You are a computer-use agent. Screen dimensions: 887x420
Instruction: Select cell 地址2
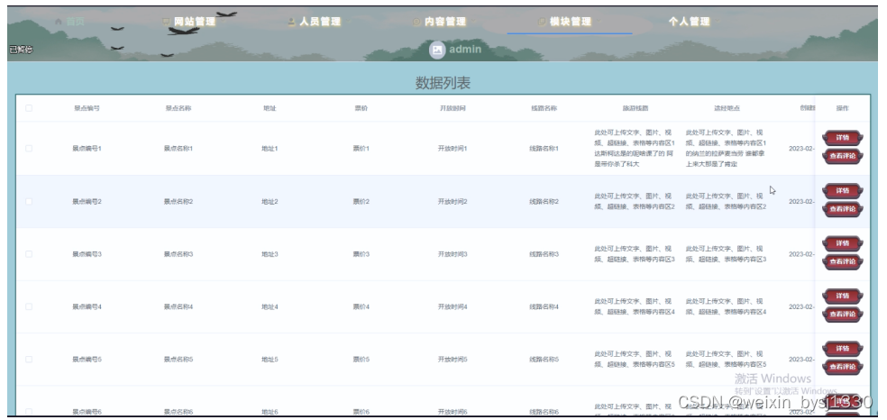click(270, 201)
